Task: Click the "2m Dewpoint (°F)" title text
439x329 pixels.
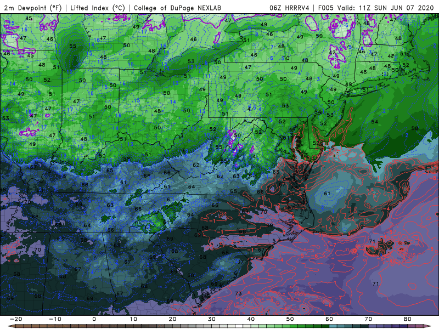Action: pyautogui.click(x=33, y=8)
